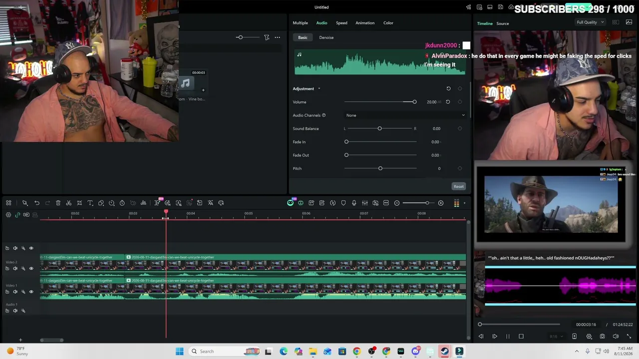This screenshot has height=359, width=639.
Task: Open the dropdown arrow beside the audio meter
Action: point(464,203)
